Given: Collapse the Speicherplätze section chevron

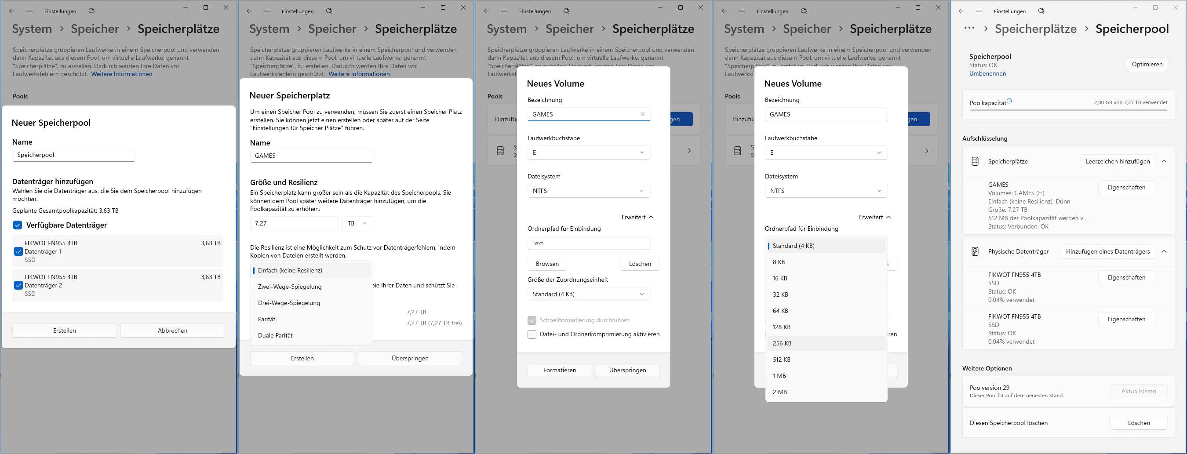Looking at the screenshot, I should point(1164,162).
